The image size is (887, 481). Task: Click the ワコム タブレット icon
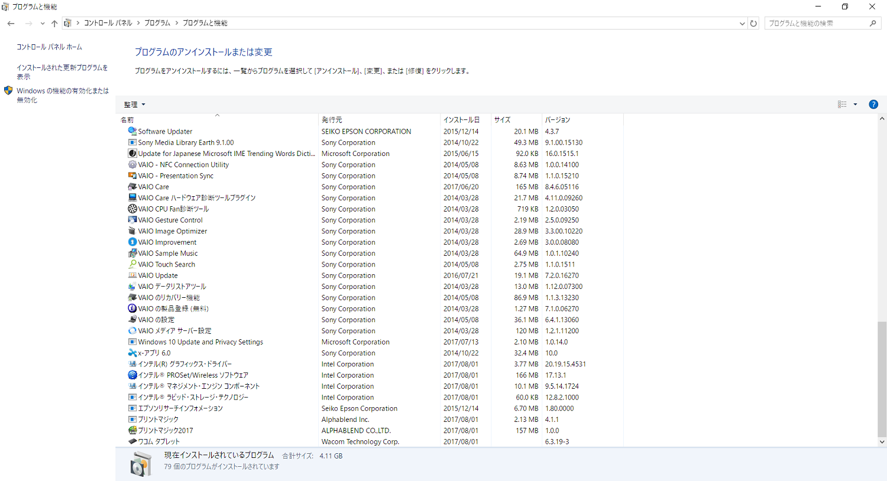(x=132, y=441)
